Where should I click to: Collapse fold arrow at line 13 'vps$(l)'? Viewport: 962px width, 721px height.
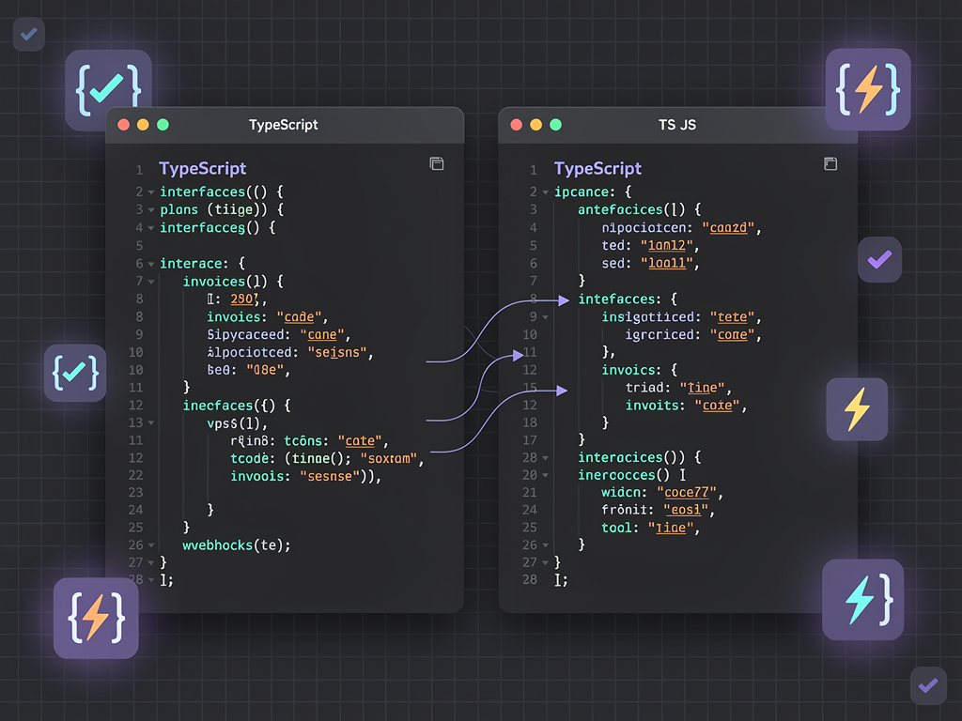tap(151, 423)
